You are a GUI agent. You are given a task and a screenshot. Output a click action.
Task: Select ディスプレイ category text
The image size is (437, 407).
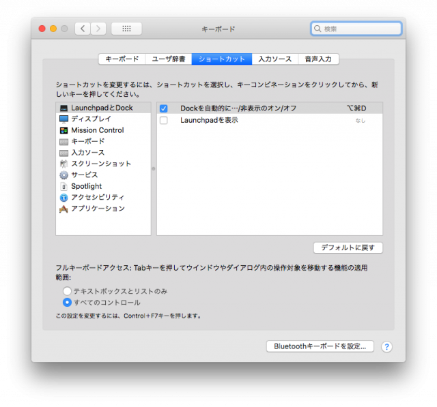(x=91, y=119)
